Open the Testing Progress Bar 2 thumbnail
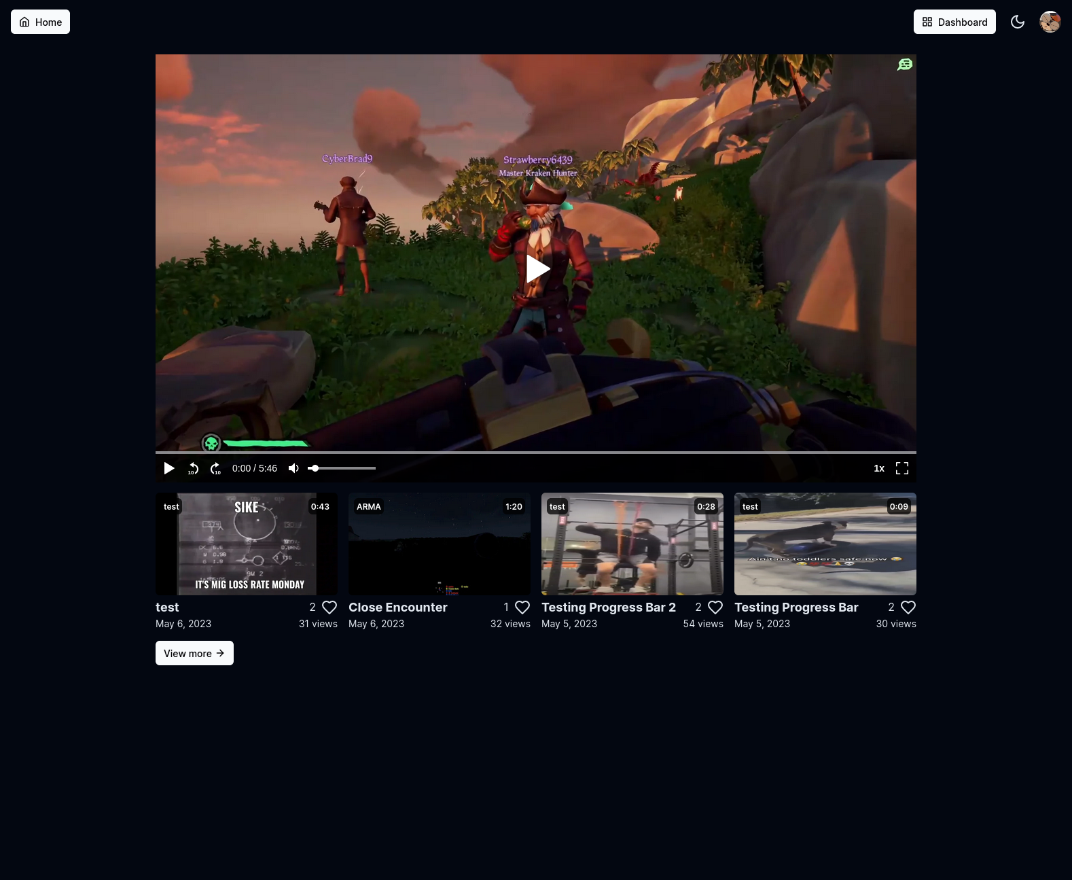Screen dimensions: 1072x880 (x=632, y=544)
